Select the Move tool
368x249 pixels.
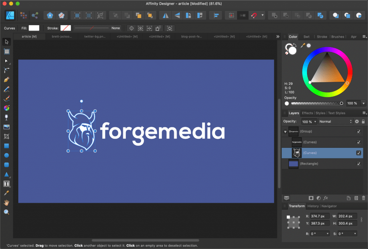point(6,42)
